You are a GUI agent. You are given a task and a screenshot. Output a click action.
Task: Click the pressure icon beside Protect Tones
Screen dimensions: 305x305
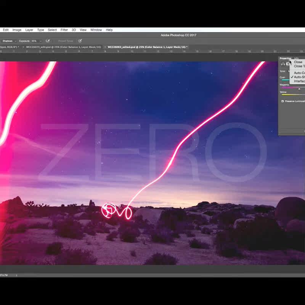80,41
